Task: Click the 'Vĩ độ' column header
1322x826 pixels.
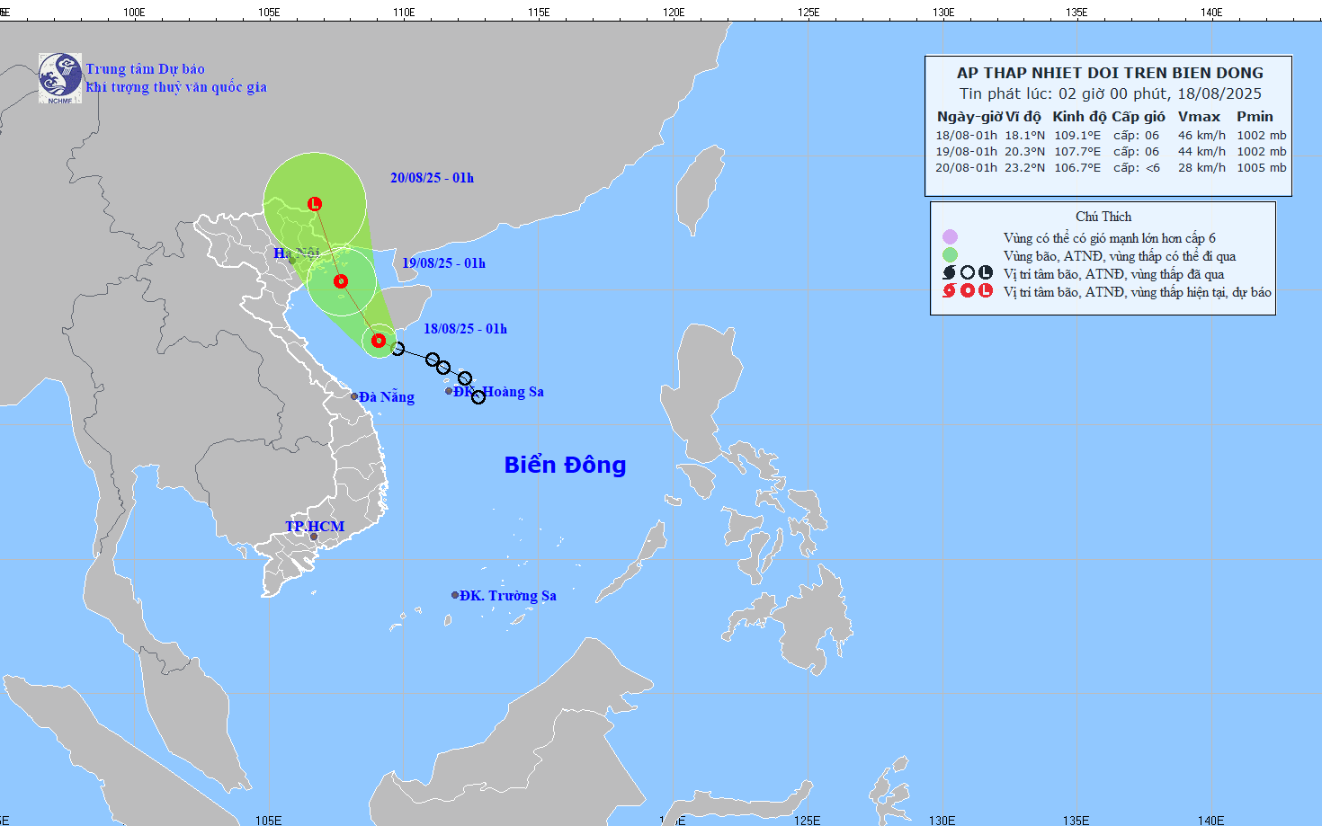Action: point(1023,117)
